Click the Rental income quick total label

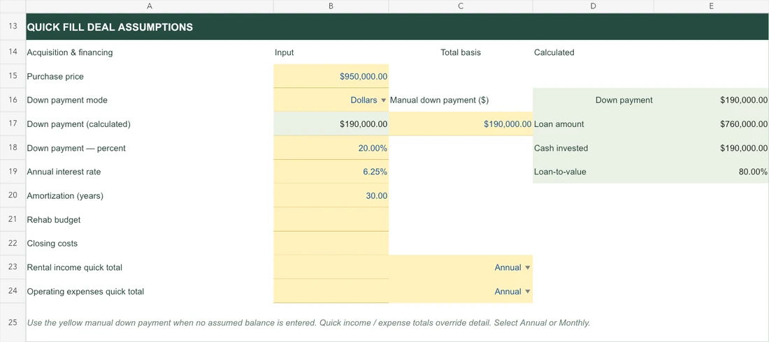click(x=75, y=267)
